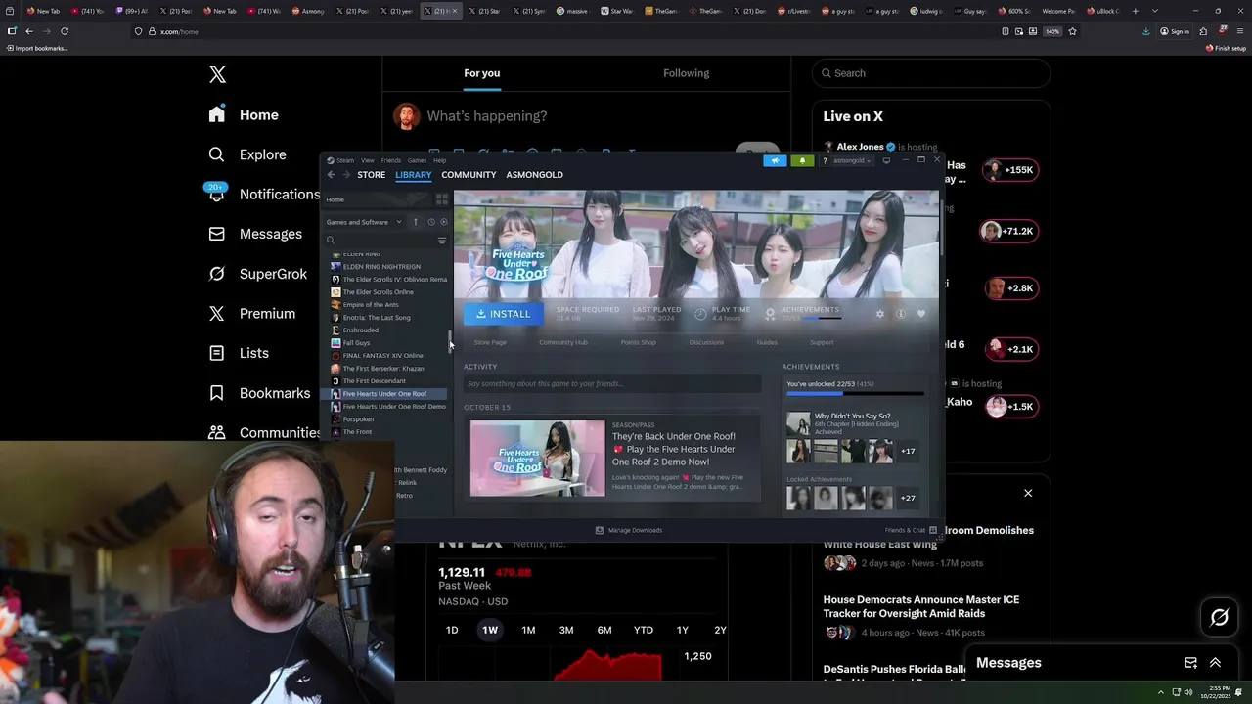
Task: Click the X logo in the sidebar
Action: coord(217,74)
